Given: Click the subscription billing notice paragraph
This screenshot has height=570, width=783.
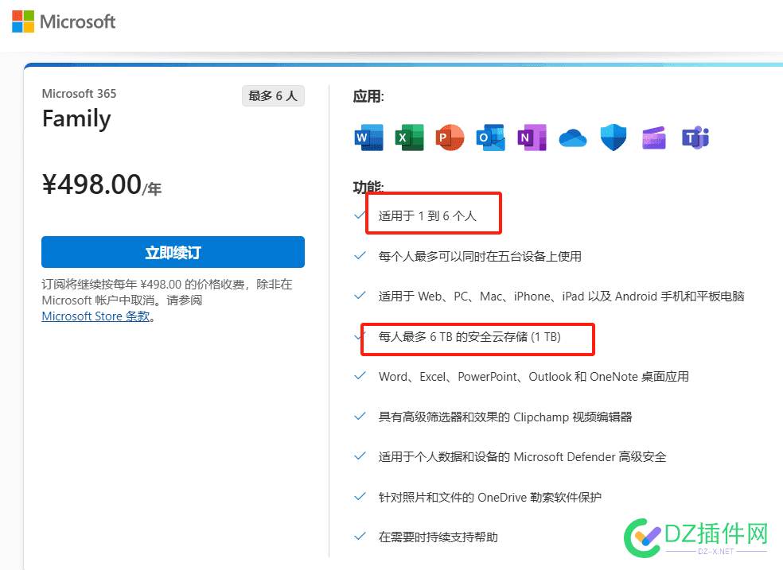Looking at the screenshot, I should click(x=167, y=301).
